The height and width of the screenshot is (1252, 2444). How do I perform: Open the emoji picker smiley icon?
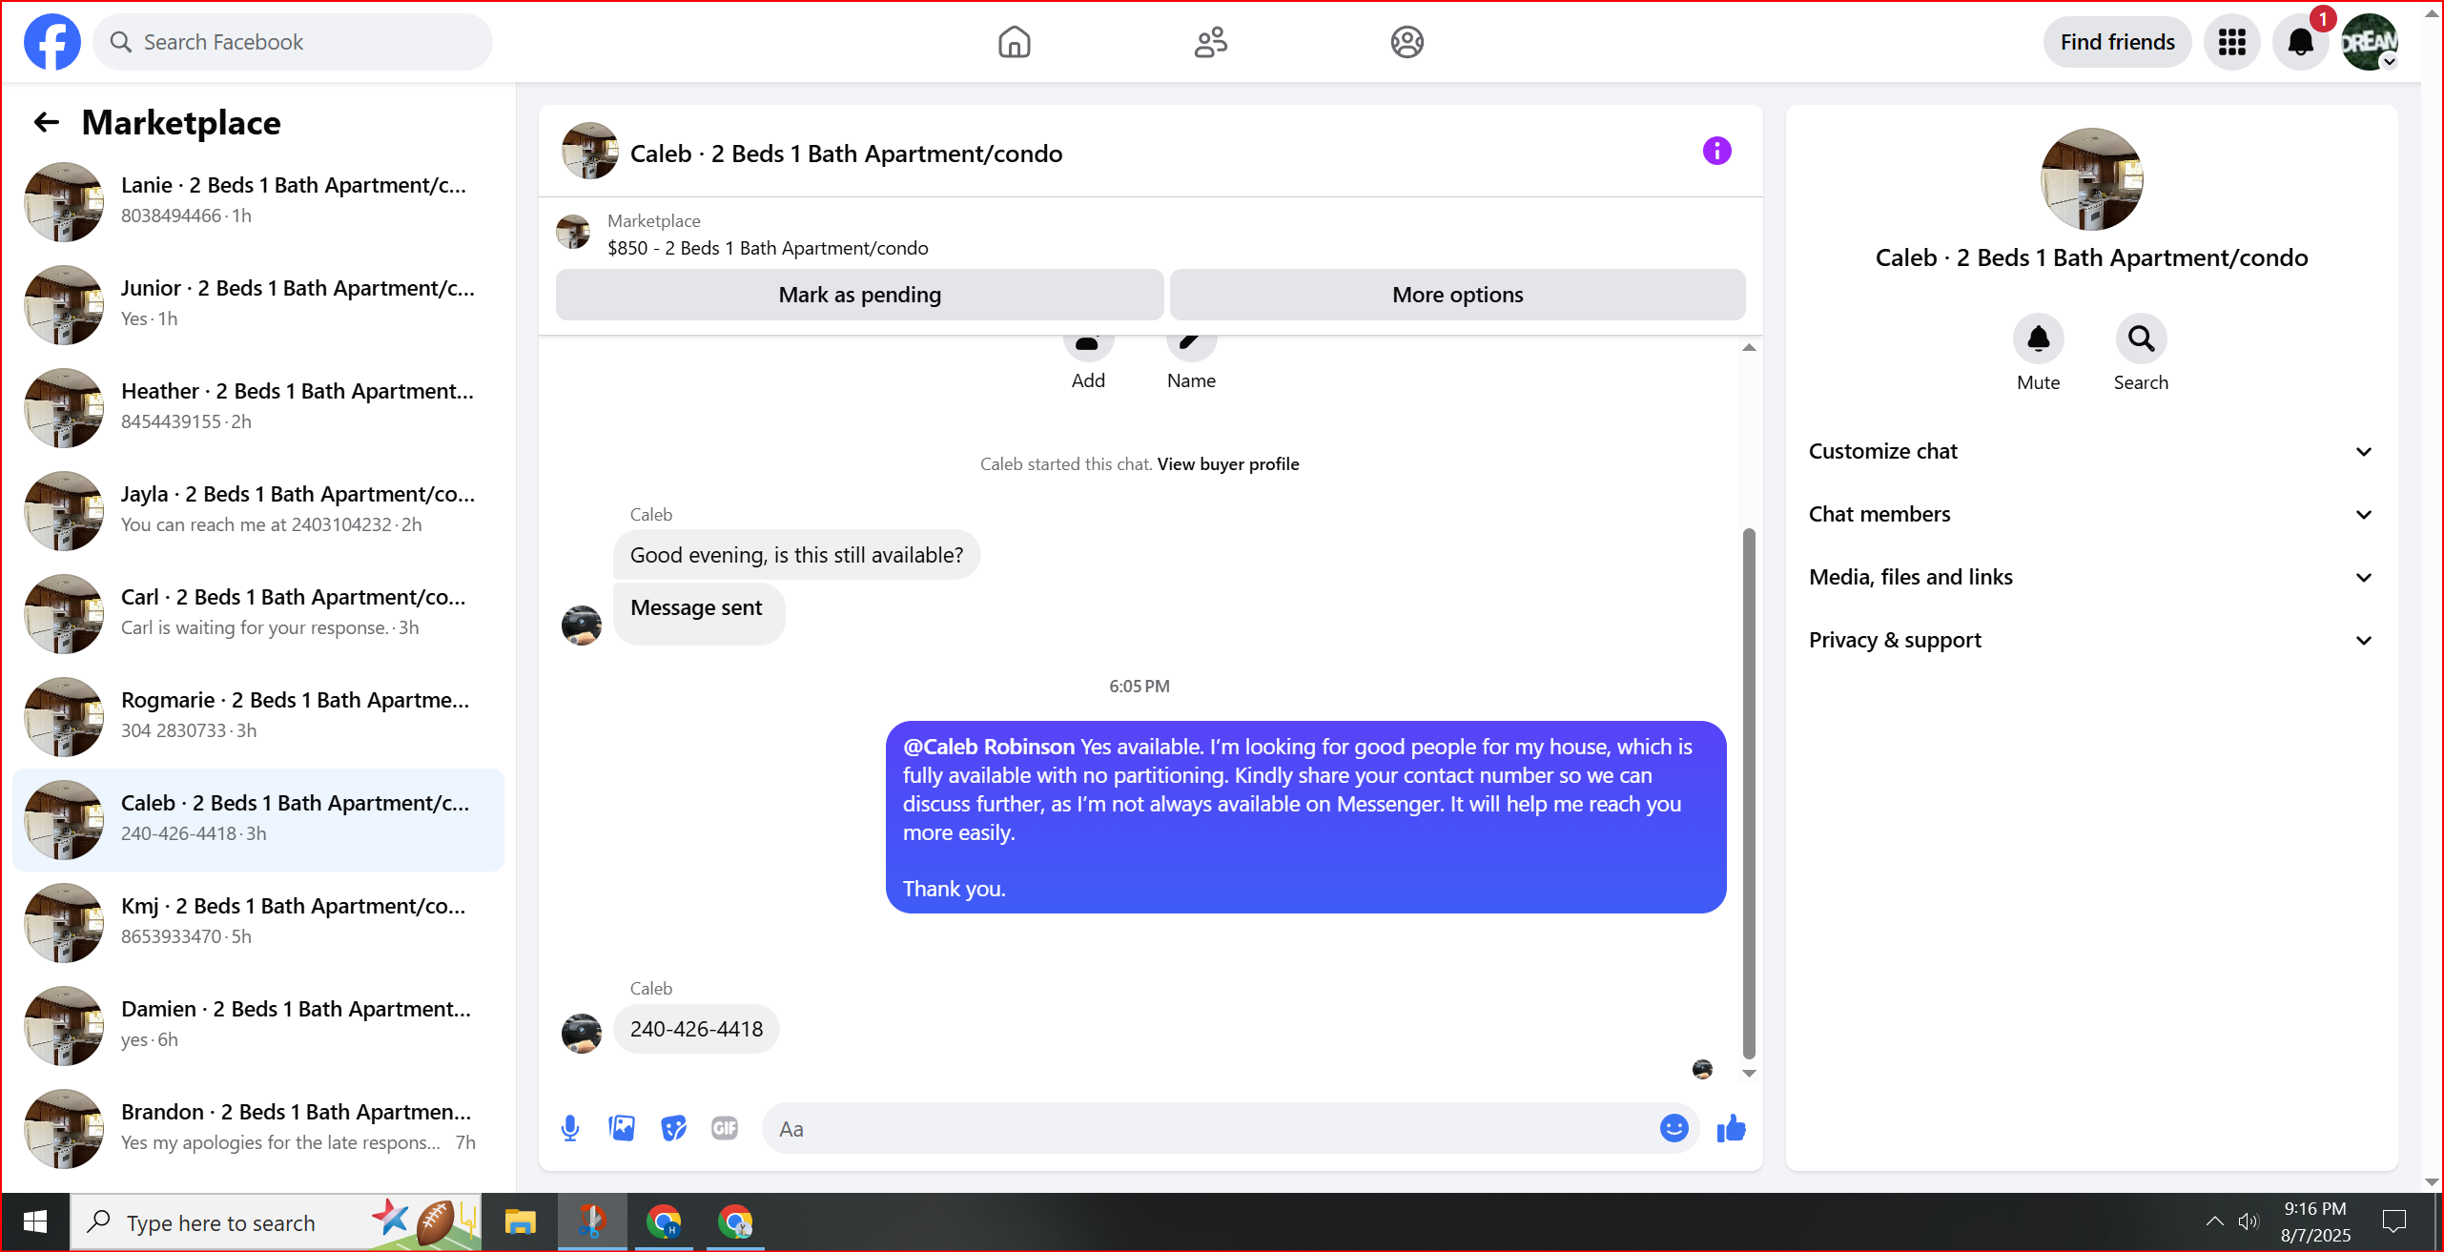1674,1128
